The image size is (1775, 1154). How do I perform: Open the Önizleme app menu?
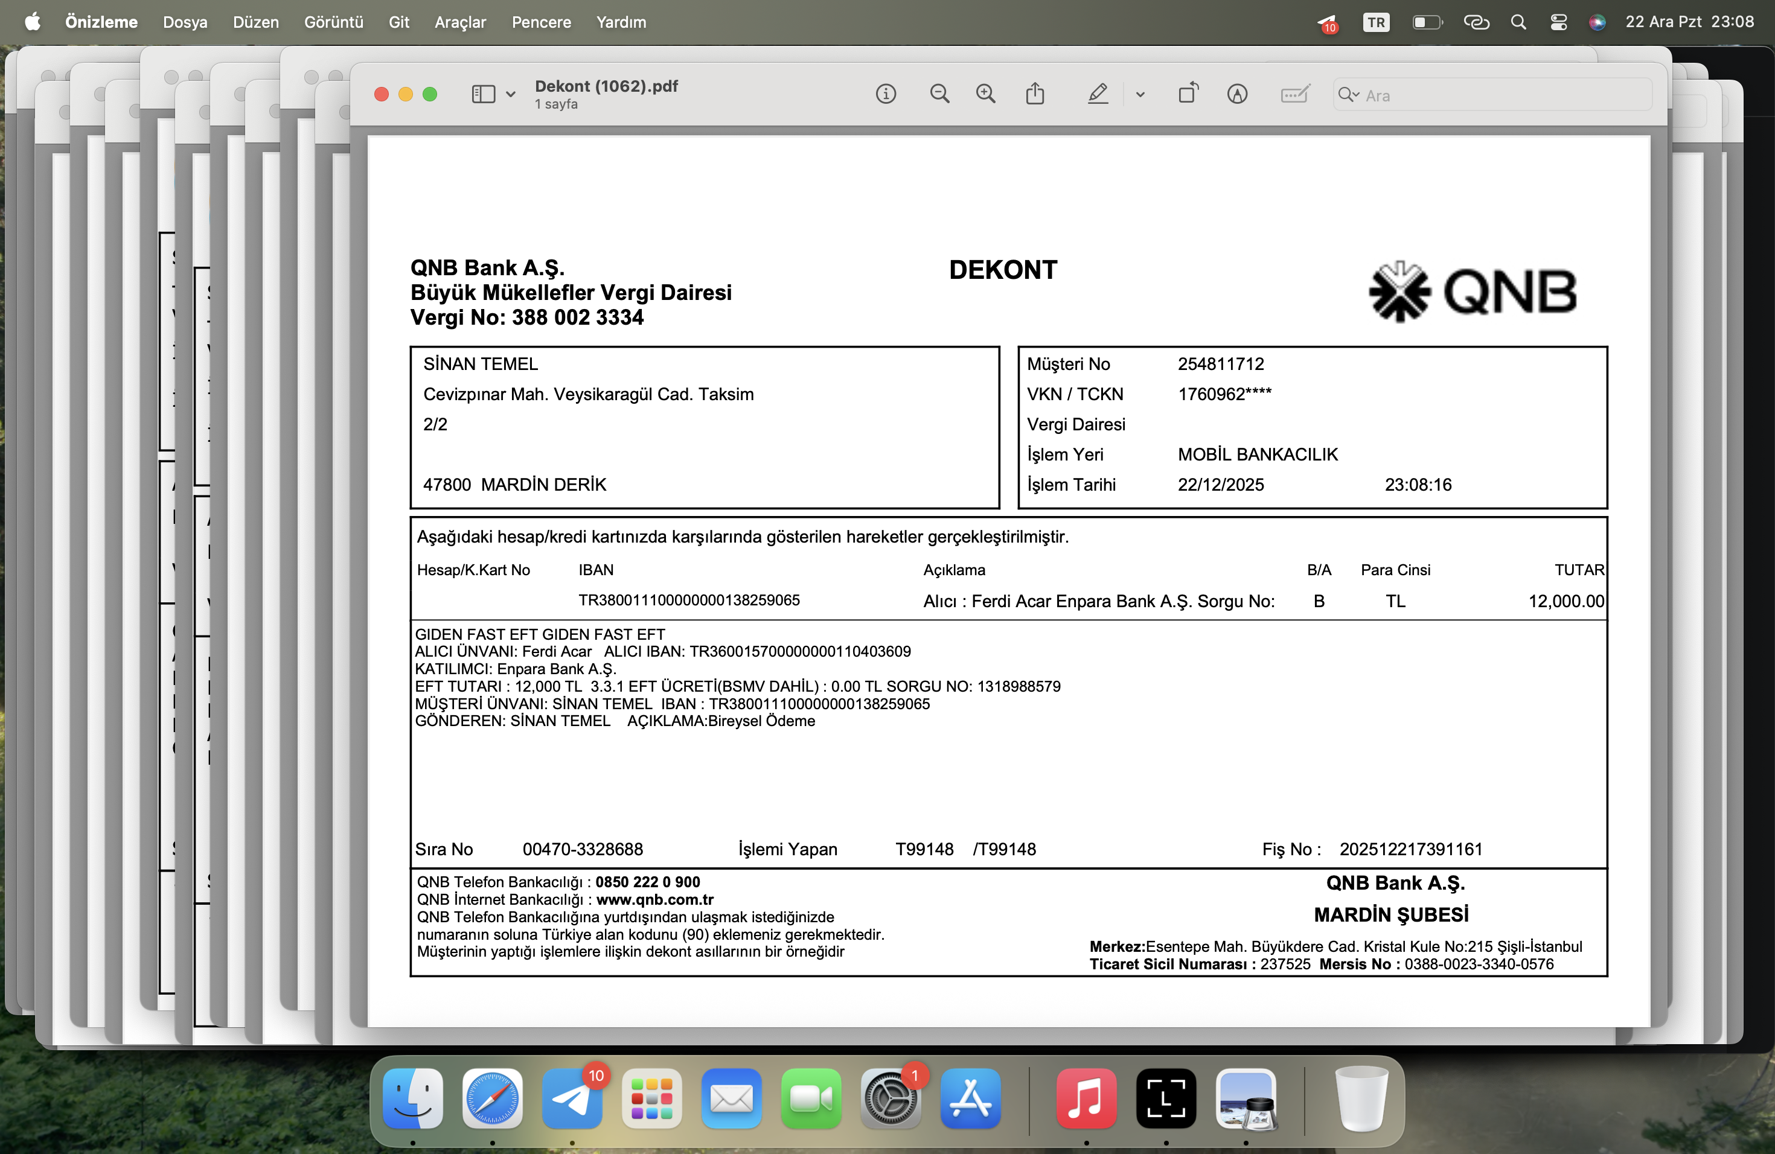tap(101, 22)
